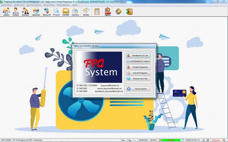Launch the Pesquisa search icon

[x=56, y=12]
